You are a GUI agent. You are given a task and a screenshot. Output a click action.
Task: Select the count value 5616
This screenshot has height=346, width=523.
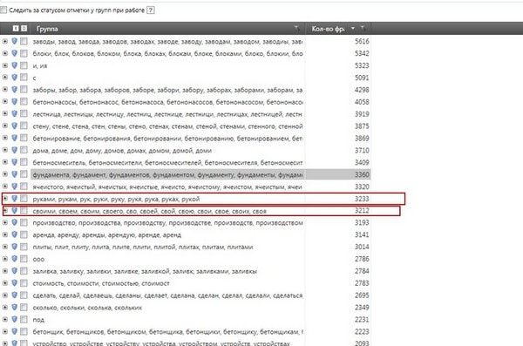pyautogui.click(x=362, y=41)
